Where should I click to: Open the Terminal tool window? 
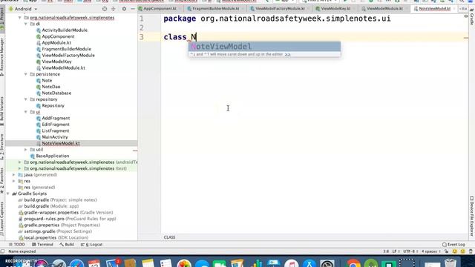42,244
